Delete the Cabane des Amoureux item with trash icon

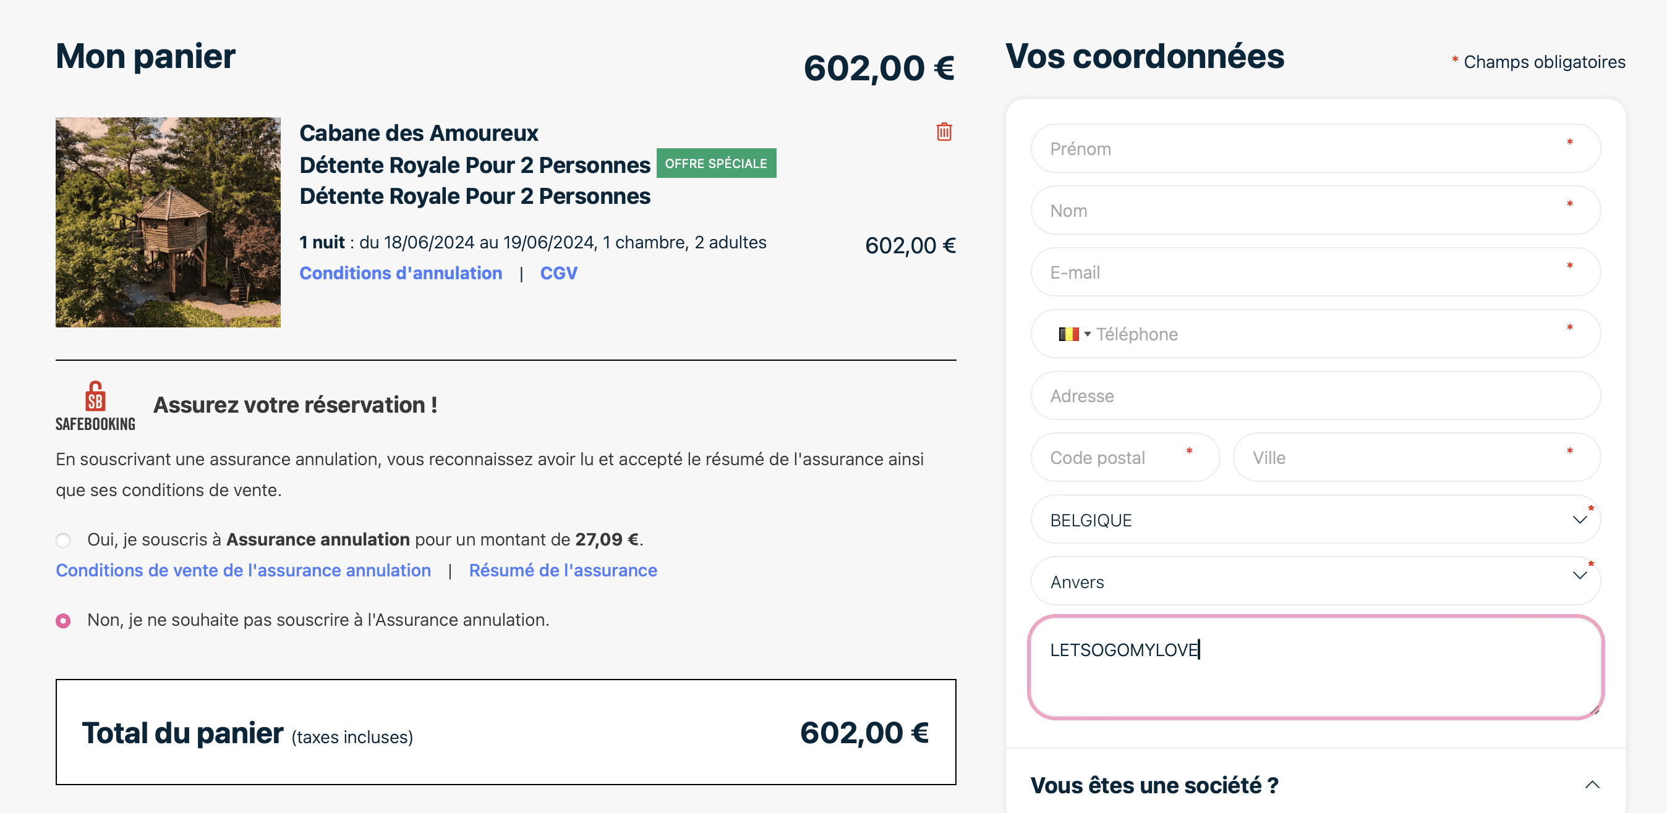pyautogui.click(x=944, y=132)
